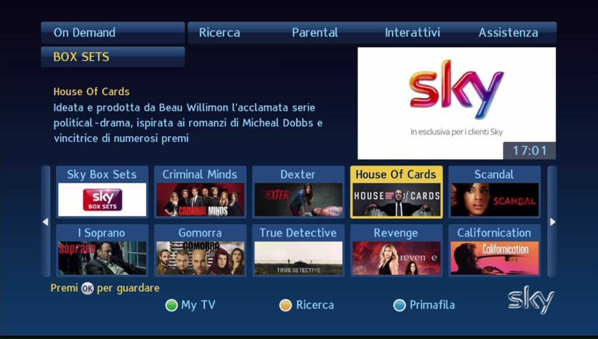The height and width of the screenshot is (339, 598).
Task: Select the Ricerca top menu tab
Action: click(219, 32)
